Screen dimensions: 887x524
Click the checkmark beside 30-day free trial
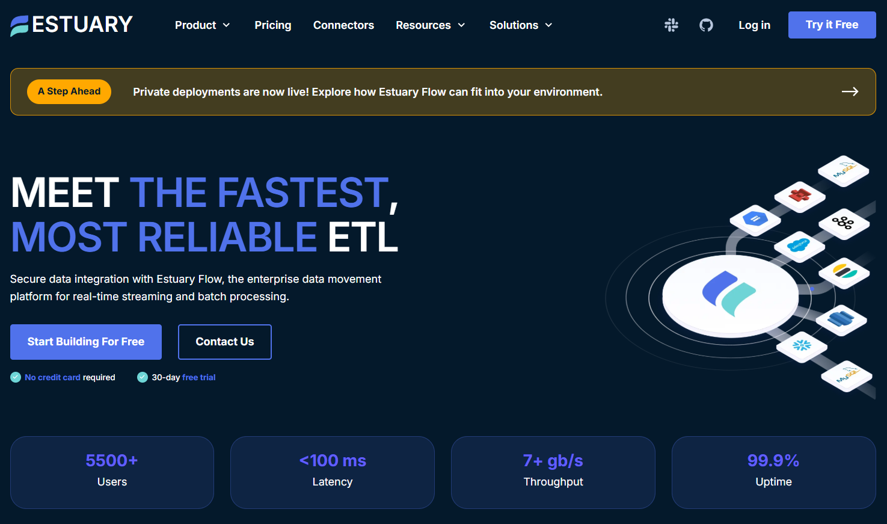click(143, 377)
